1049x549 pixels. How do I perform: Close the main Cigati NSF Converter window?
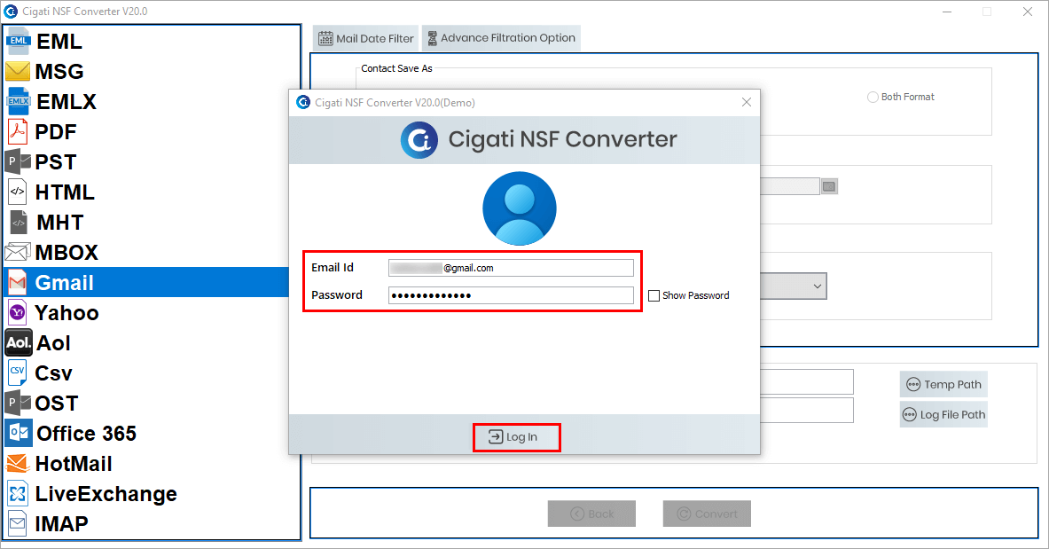1028,12
